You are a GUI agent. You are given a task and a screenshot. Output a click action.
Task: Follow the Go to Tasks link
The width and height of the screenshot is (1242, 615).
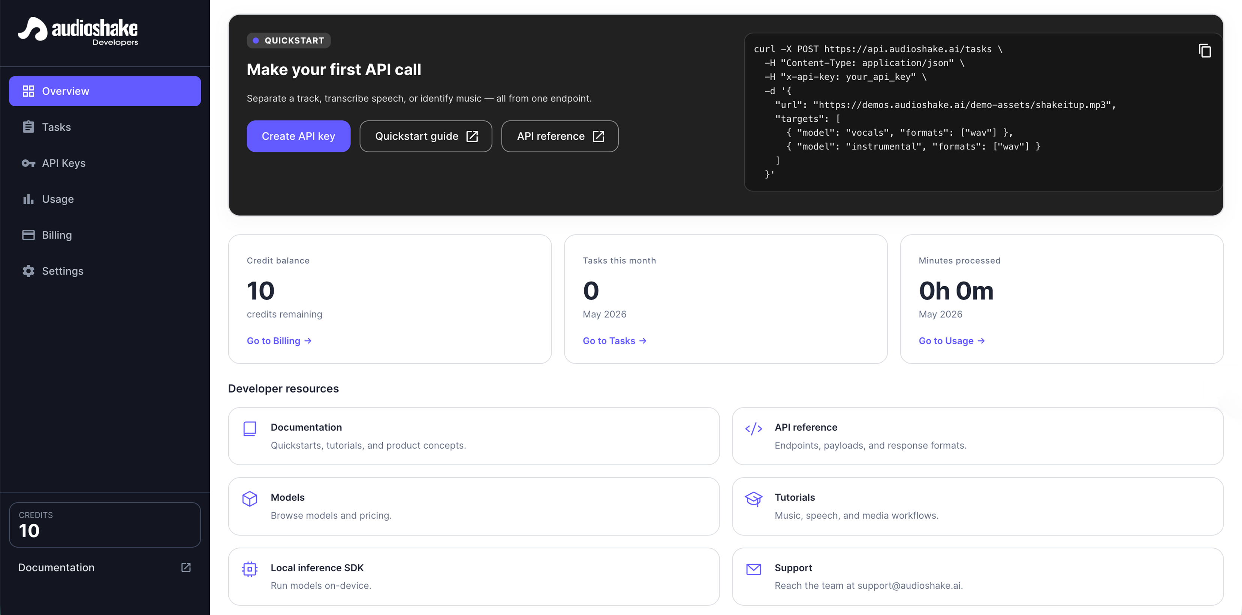615,341
